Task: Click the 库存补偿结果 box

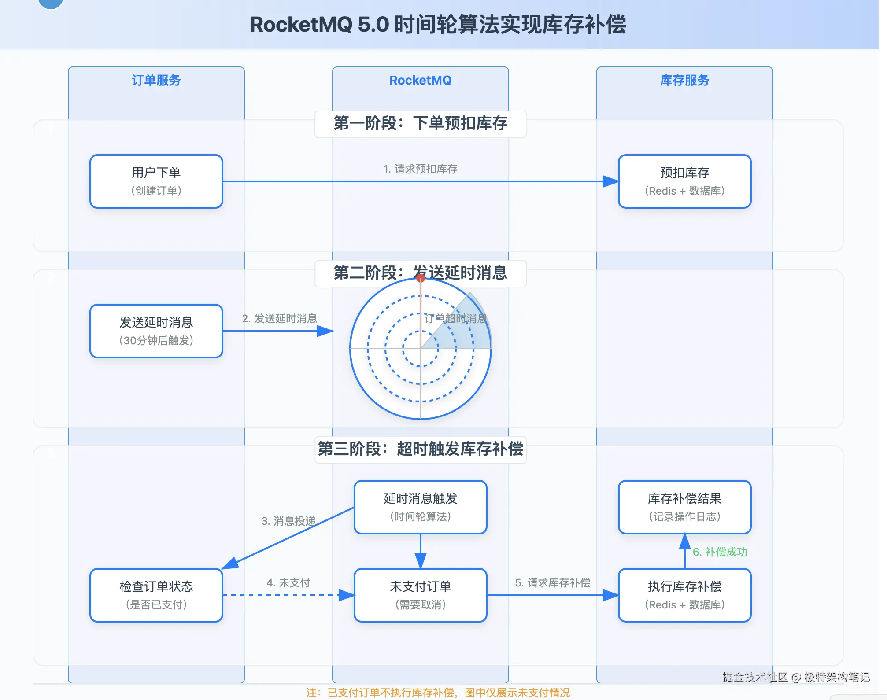Action: tap(684, 507)
